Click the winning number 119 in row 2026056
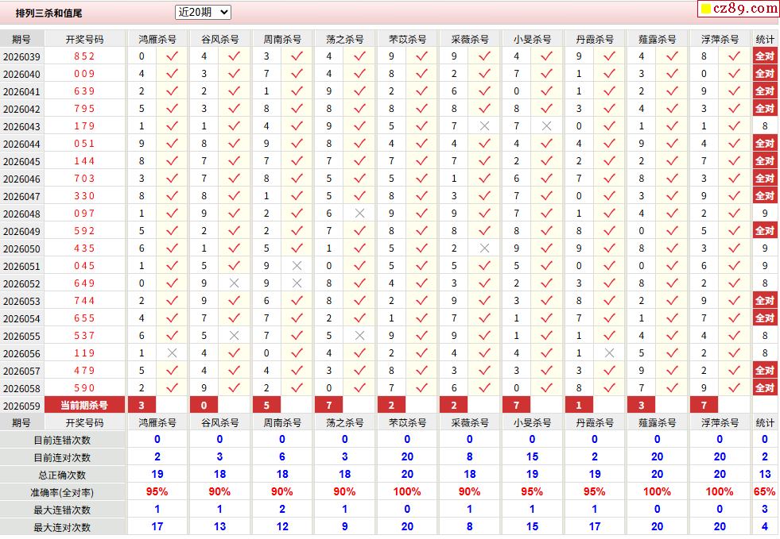Viewport: 780px width, 539px height. [84, 353]
